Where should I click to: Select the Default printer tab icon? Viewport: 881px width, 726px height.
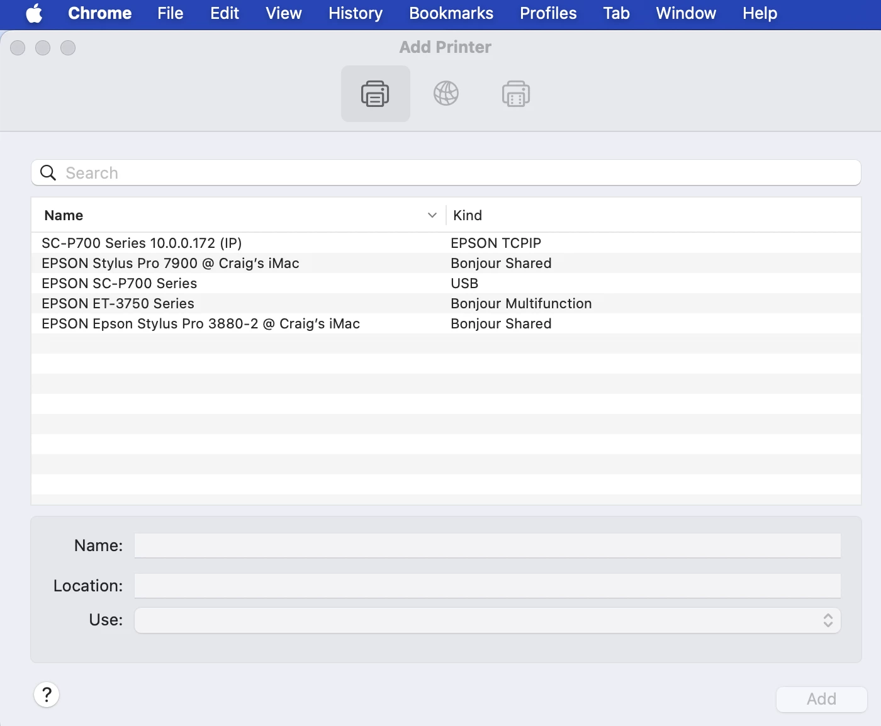376,94
